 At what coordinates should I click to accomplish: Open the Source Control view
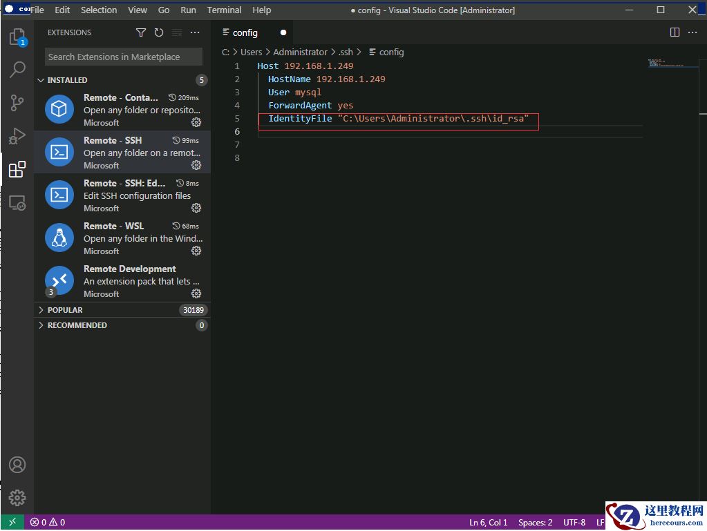(x=17, y=103)
